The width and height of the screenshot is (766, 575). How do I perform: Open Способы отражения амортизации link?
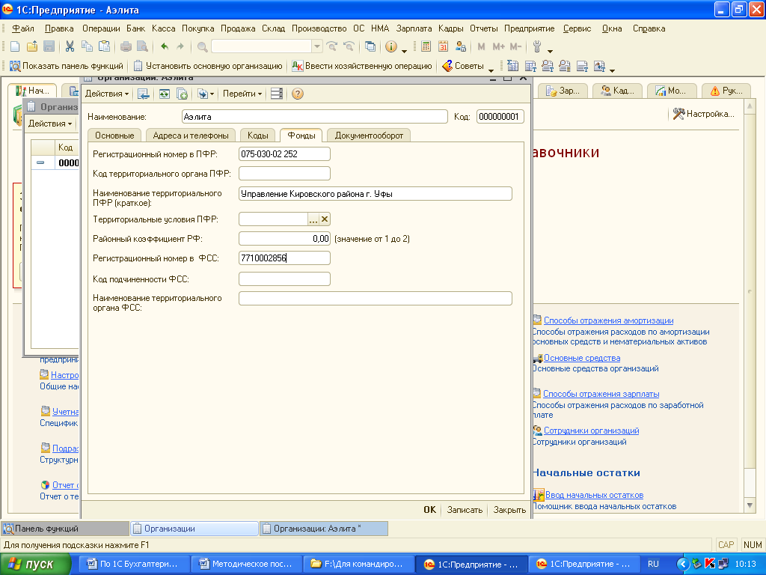pos(608,320)
